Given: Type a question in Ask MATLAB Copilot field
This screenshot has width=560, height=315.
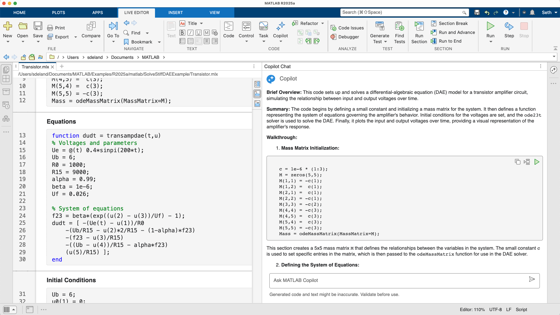Looking at the screenshot, I should pyautogui.click(x=392, y=281).
